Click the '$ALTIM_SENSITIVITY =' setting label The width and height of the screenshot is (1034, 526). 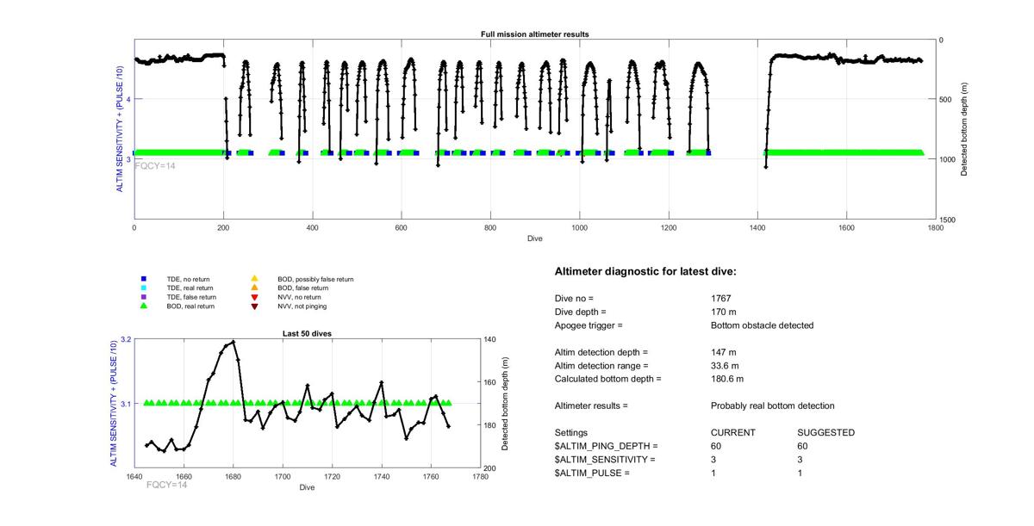click(x=605, y=460)
